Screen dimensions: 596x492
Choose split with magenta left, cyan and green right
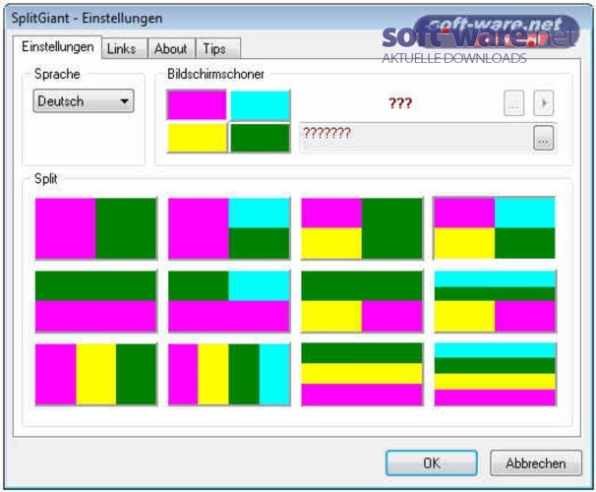(x=229, y=228)
